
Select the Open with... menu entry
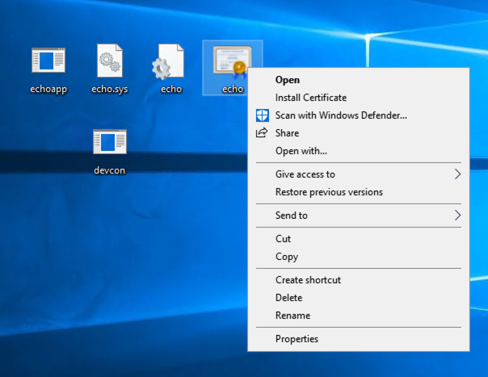[301, 151]
